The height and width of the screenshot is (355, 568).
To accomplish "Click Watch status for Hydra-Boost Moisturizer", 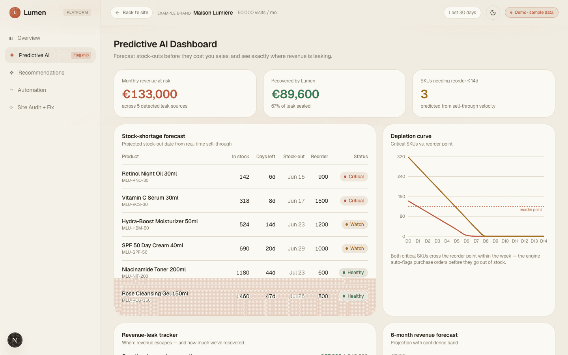I will [x=355, y=224].
